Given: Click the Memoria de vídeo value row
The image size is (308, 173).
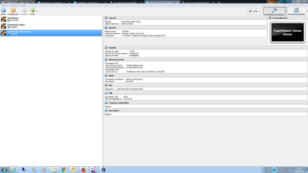Looking at the screenshot, I should pyautogui.click(x=119, y=51).
